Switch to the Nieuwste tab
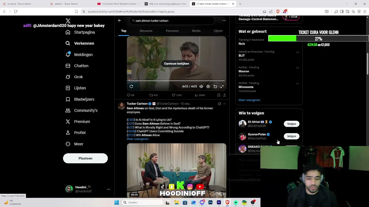This screenshot has width=369, height=207. click(x=146, y=31)
